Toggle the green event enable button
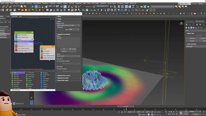Image resolution: width=206 pixels, height=116 pixels. pos(32,32)
